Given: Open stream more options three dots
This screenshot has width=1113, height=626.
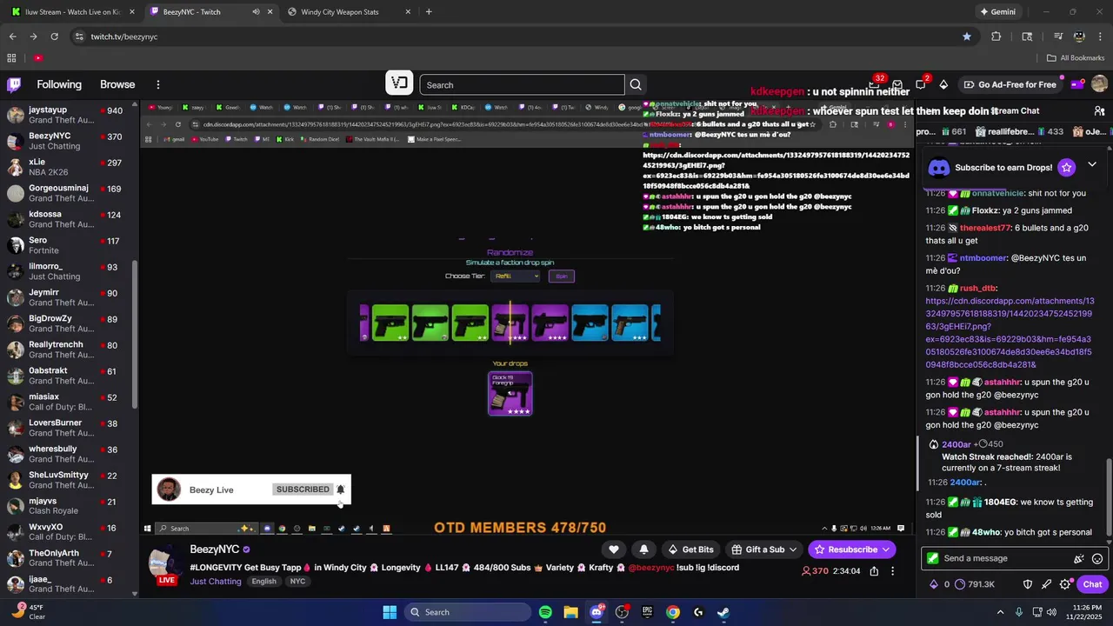Looking at the screenshot, I should click(x=892, y=571).
